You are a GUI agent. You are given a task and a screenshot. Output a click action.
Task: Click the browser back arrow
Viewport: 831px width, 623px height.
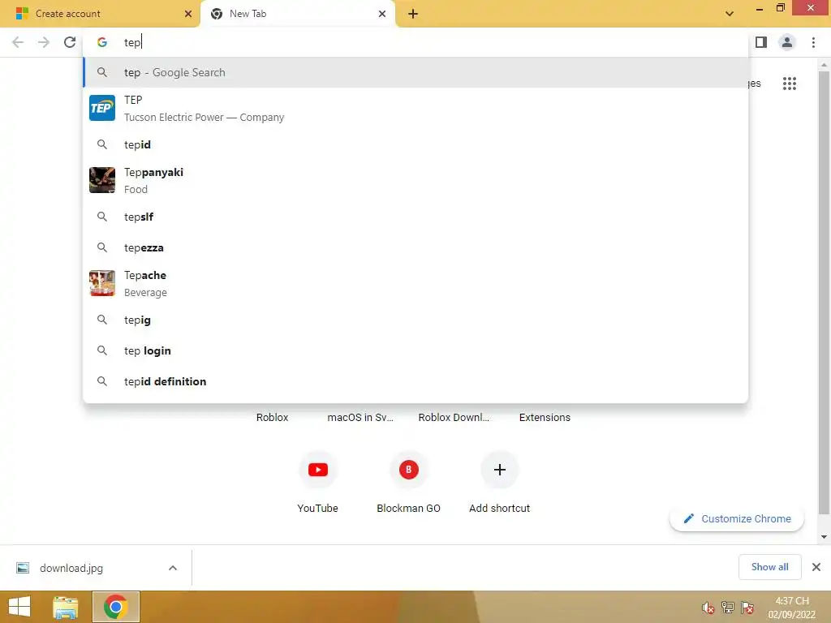pyautogui.click(x=18, y=42)
